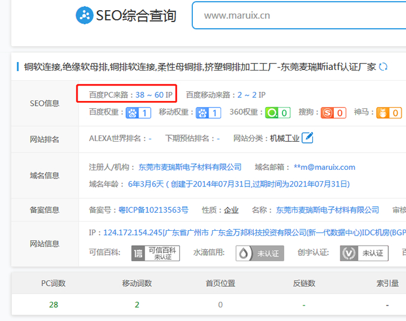The height and width of the screenshot is (321, 406).
Task: Click the 移动权重 value 1
Action: [214, 113]
